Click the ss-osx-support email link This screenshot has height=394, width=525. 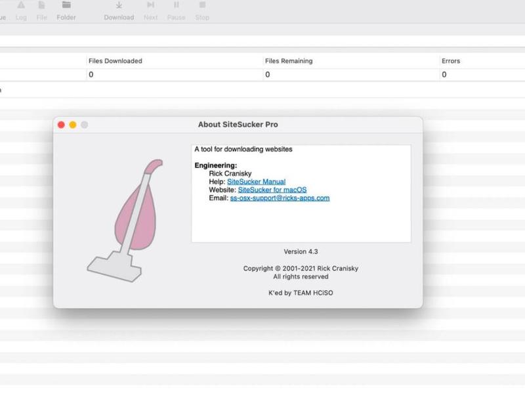[280, 198]
